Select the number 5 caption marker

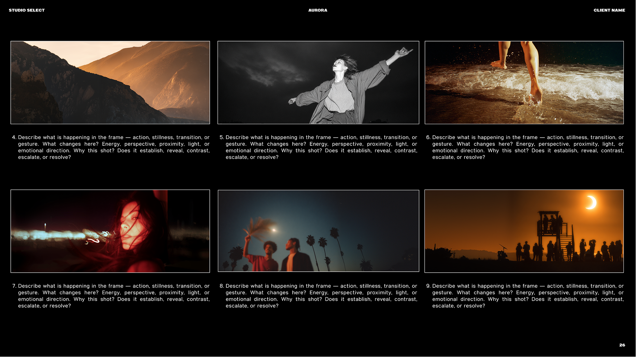[x=222, y=137]
